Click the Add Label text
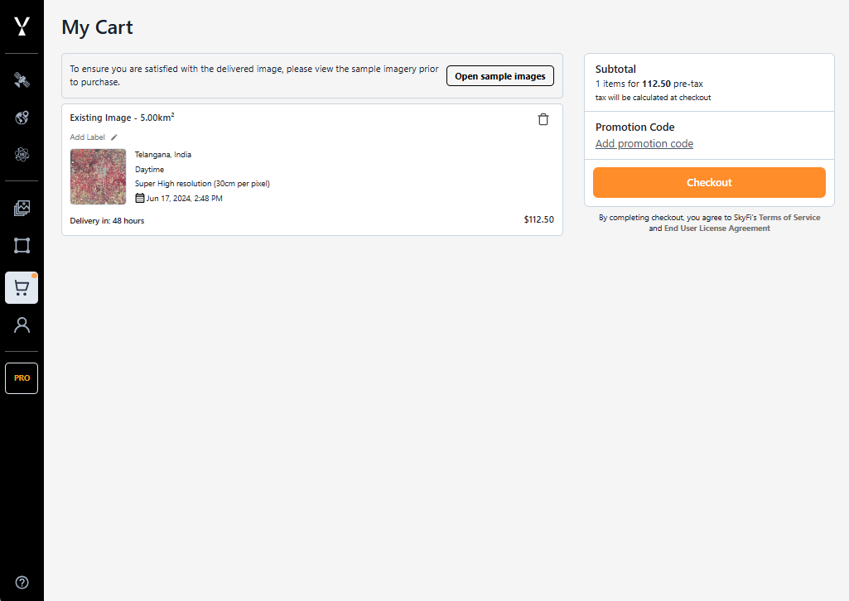The width and height of the screenshot is (849, 601). [x=88, y=137]
